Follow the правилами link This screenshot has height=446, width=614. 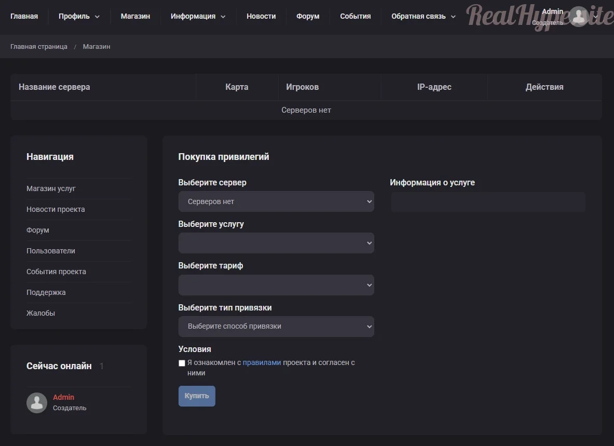pos(262,362)
